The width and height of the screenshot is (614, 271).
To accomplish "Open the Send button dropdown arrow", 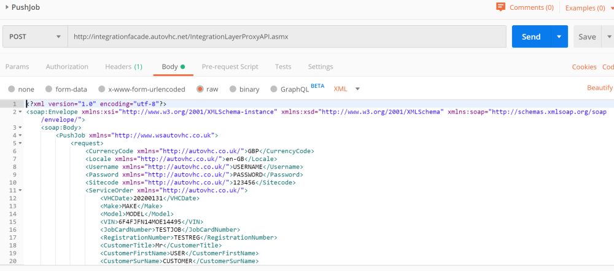I will (x=559, y=37).
